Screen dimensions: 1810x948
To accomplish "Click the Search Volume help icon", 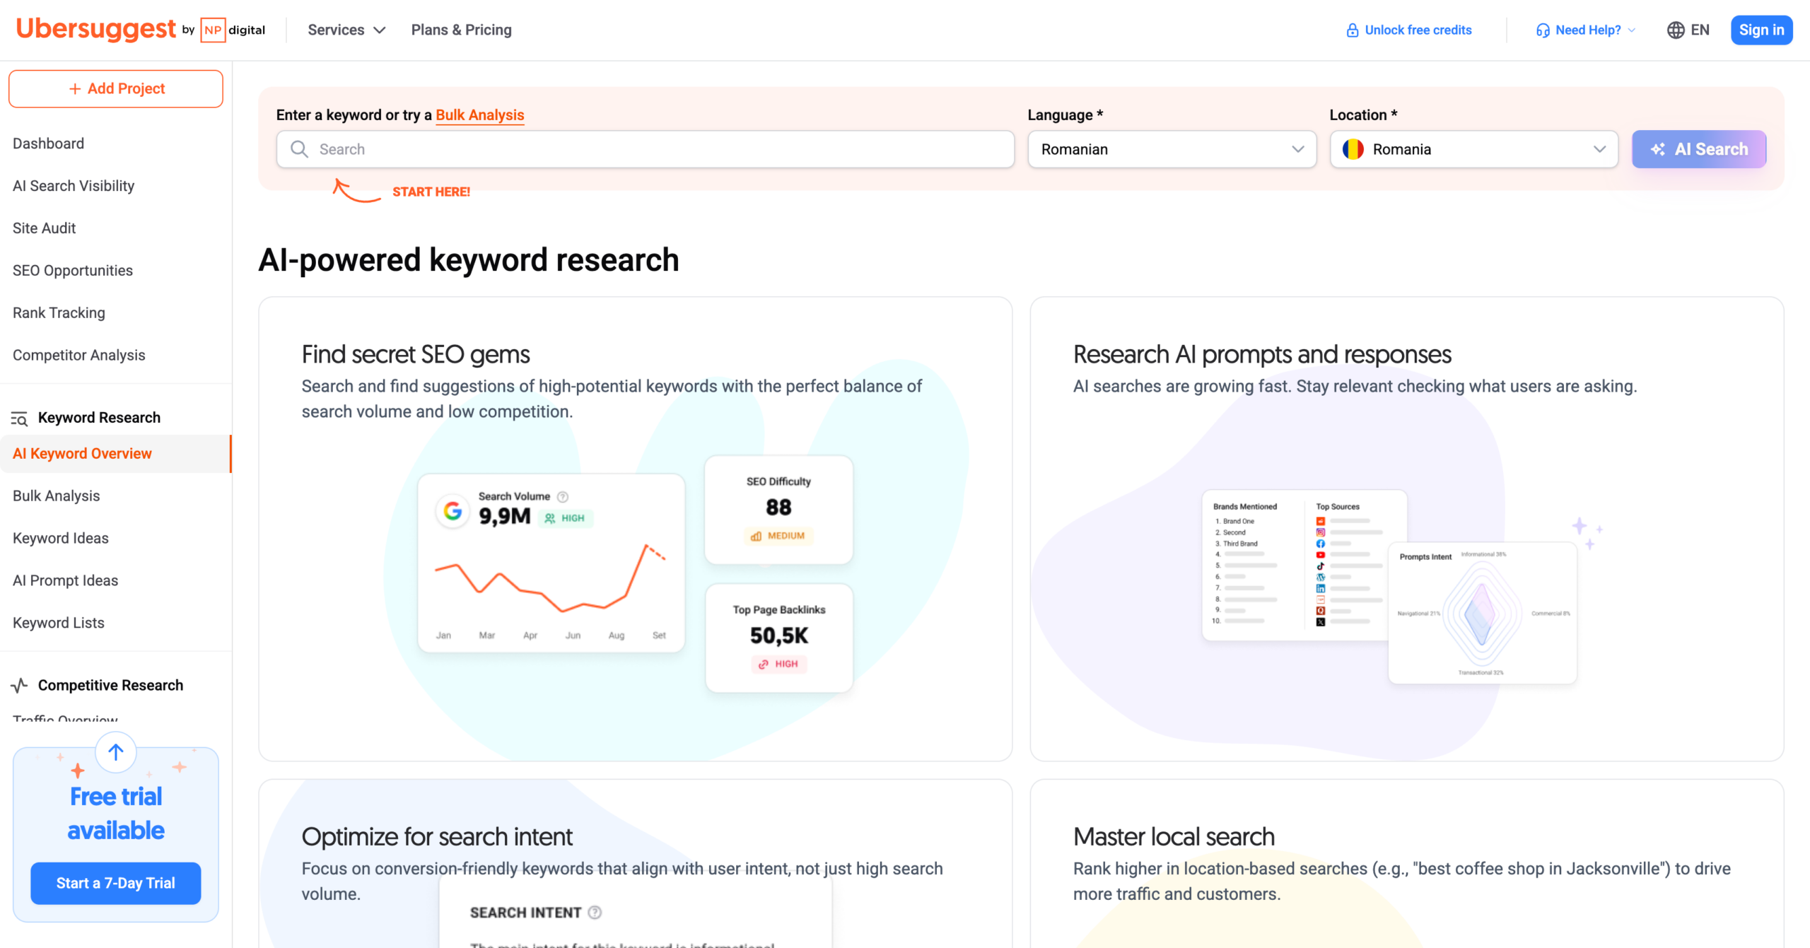I will (563, 496).
